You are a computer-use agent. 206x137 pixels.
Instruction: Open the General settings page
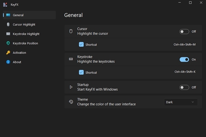30,15
